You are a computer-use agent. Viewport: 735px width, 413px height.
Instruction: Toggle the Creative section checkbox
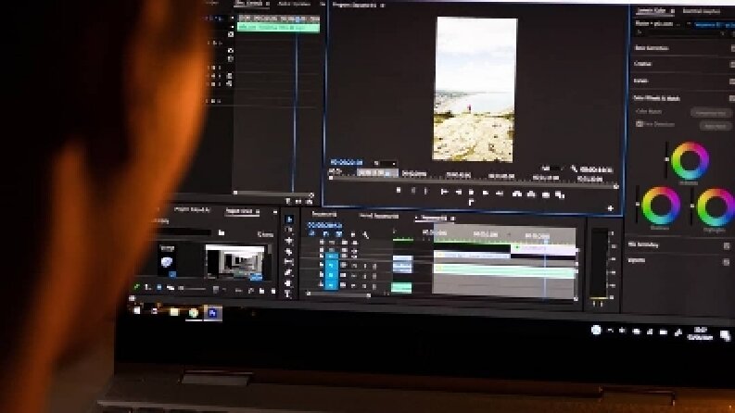tap(732, 65)
